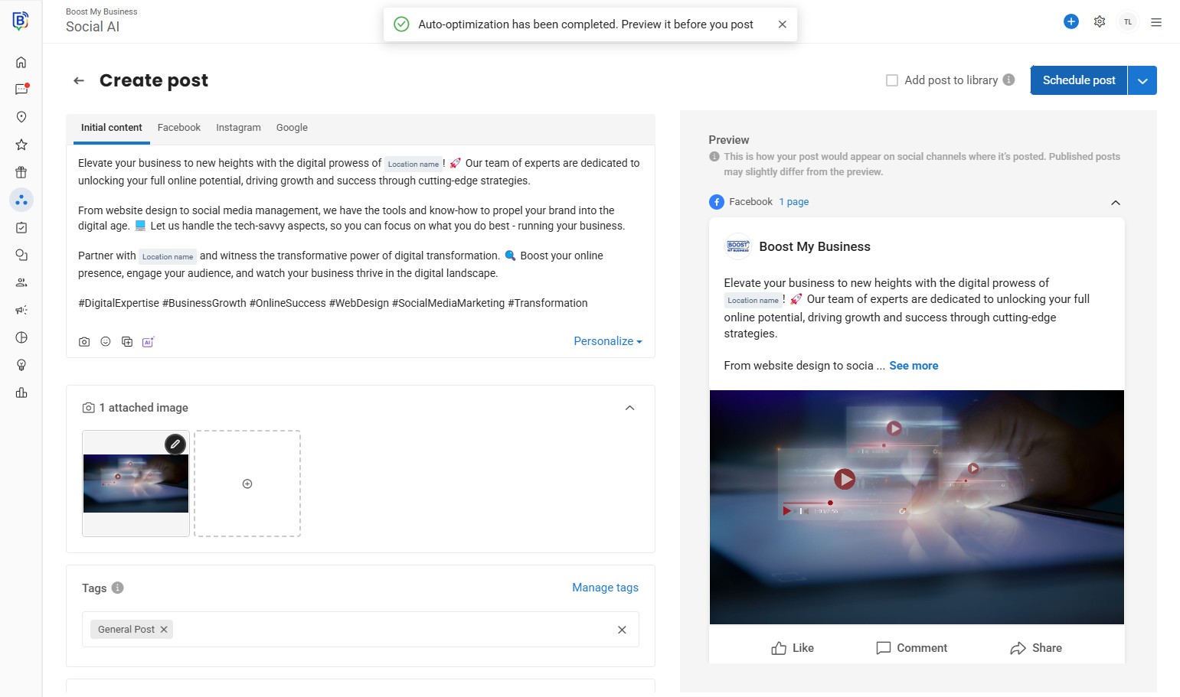The width and height of the screenshot is (1180, 697).
Task: Switch to the Instagram tab
Action: pyautogui.click(x=238, y=128)
